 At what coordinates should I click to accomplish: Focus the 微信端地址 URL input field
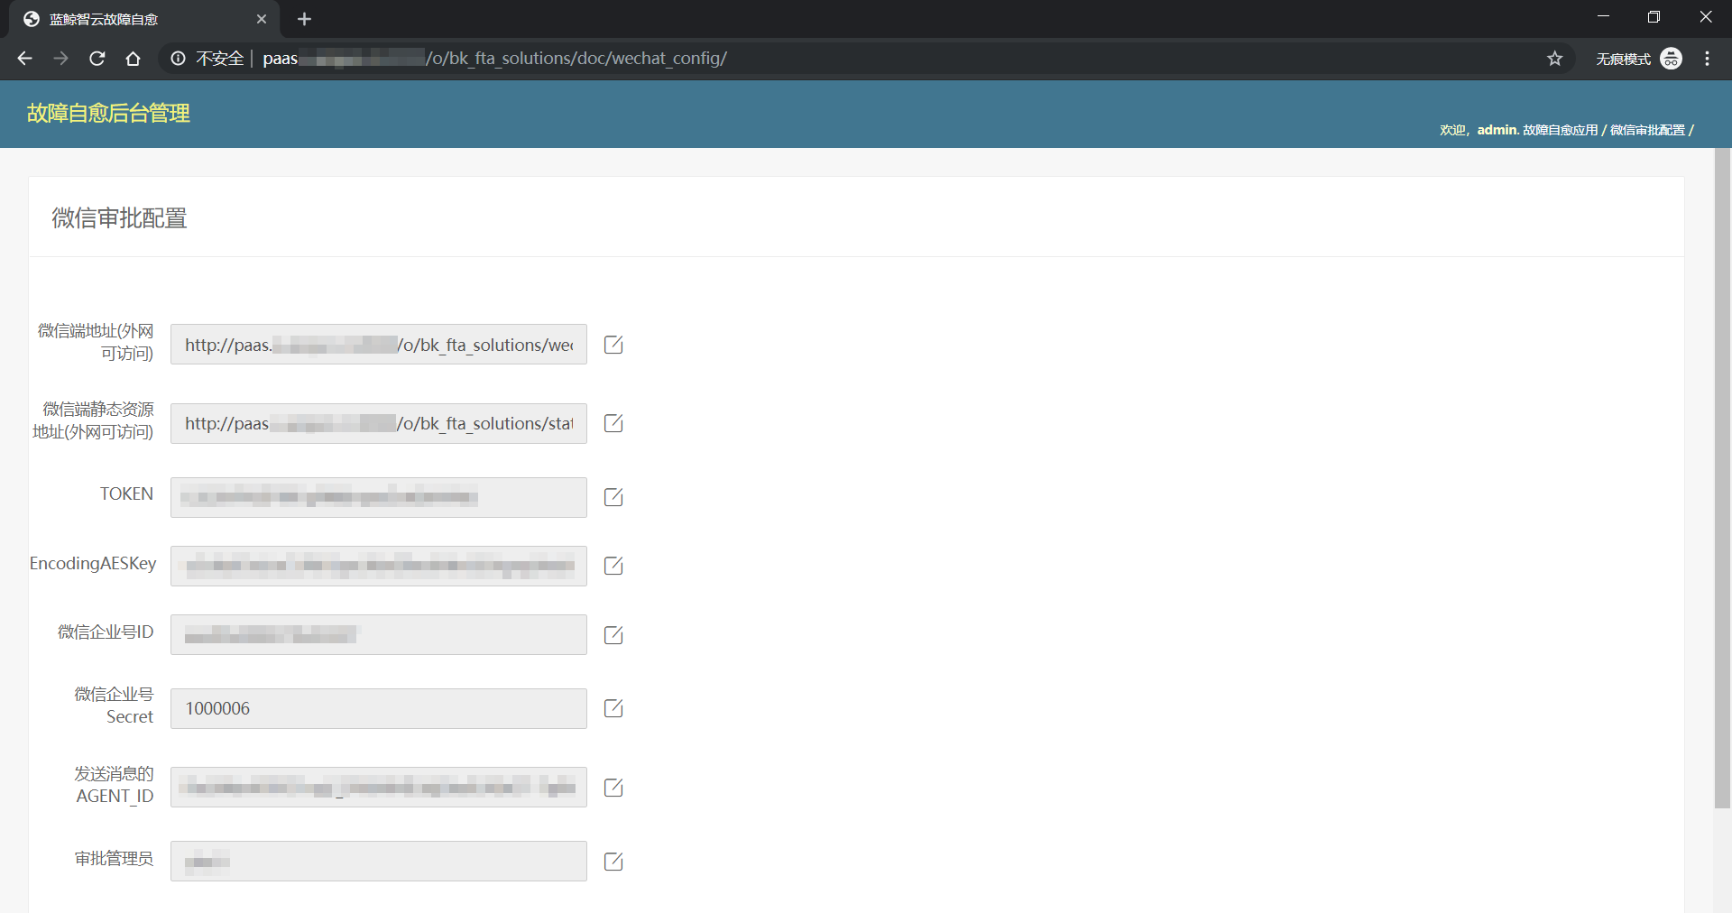379,345
